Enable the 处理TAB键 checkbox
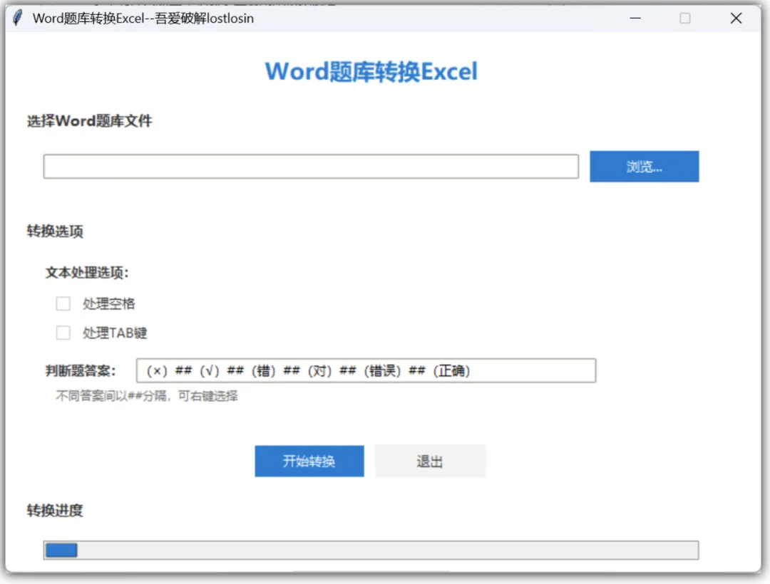770x584 pixels. 63,333
